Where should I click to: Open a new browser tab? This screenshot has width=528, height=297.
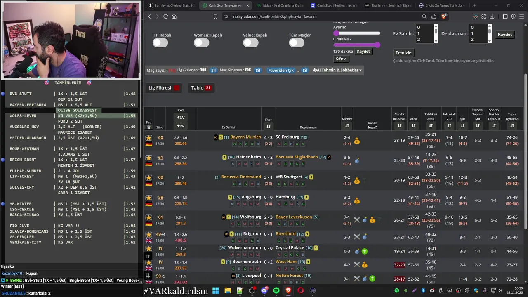coord(474,5)
